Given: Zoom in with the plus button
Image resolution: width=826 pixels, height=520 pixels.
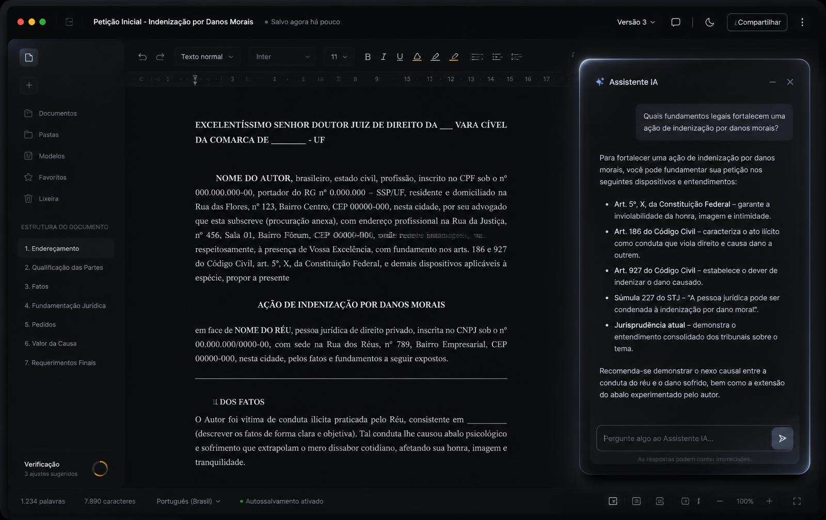Looking at the screenshot, I should point(769,501).
